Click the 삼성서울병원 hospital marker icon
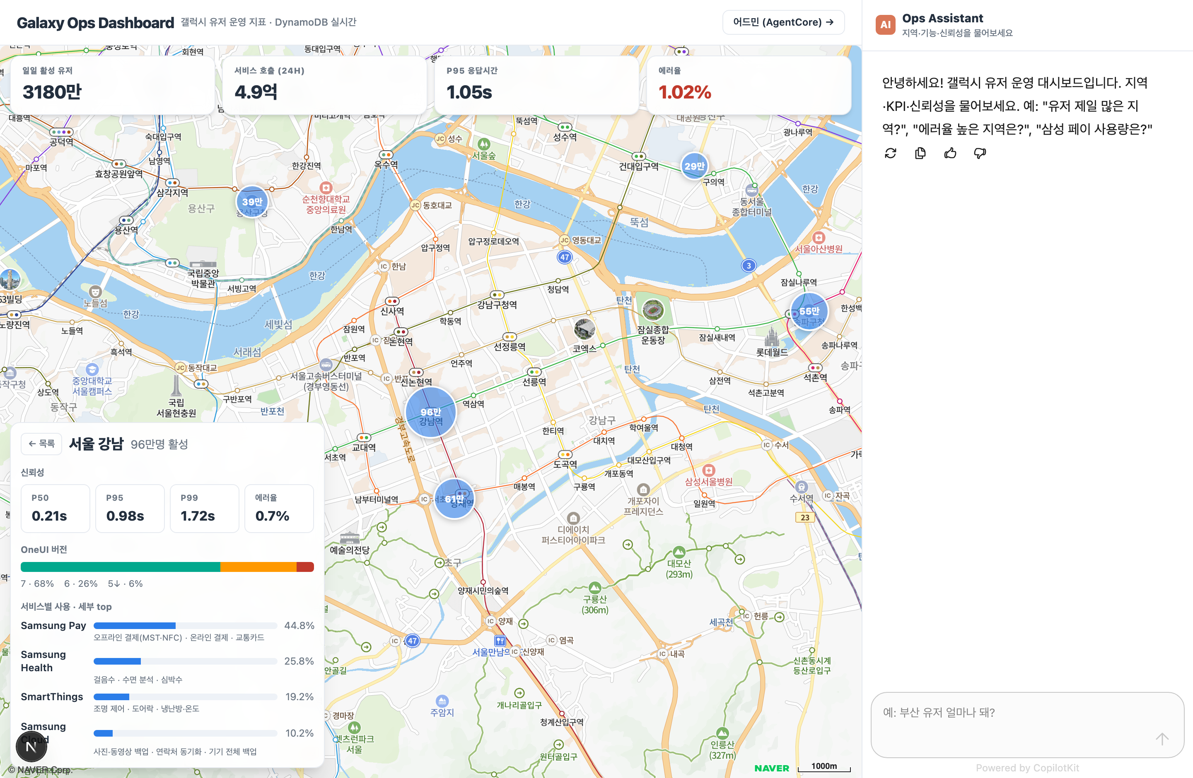The image size is (1193, 778). point(708,470)
